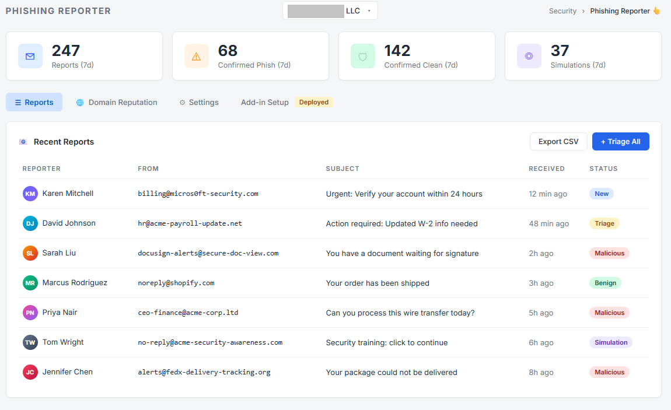Click the globe icon next to Domain Reputation
Screen dimensions: 671x410
(79, 102)
